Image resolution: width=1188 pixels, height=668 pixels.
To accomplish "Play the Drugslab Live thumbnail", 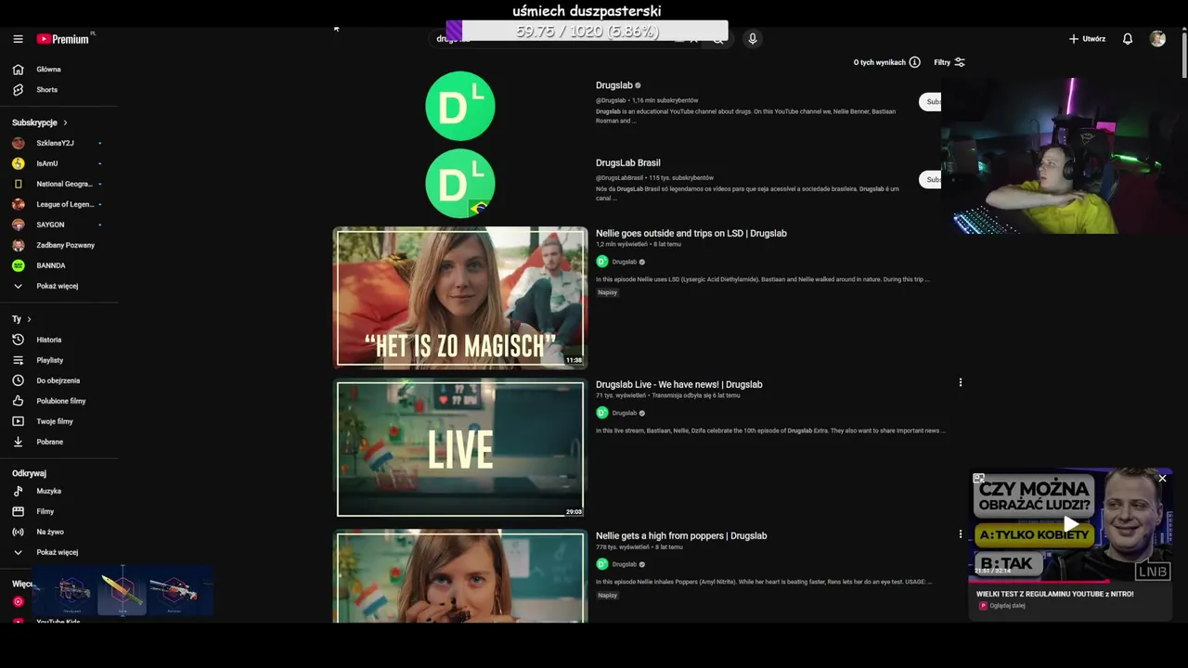I will pyautogui.click(x=460, y=449).
